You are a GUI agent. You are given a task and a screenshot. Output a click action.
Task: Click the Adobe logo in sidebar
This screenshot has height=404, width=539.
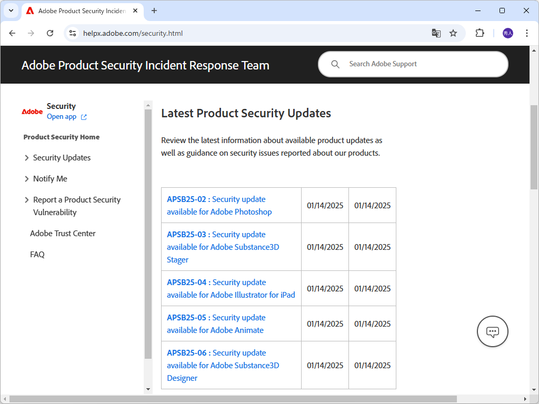[x=32, y=112]
